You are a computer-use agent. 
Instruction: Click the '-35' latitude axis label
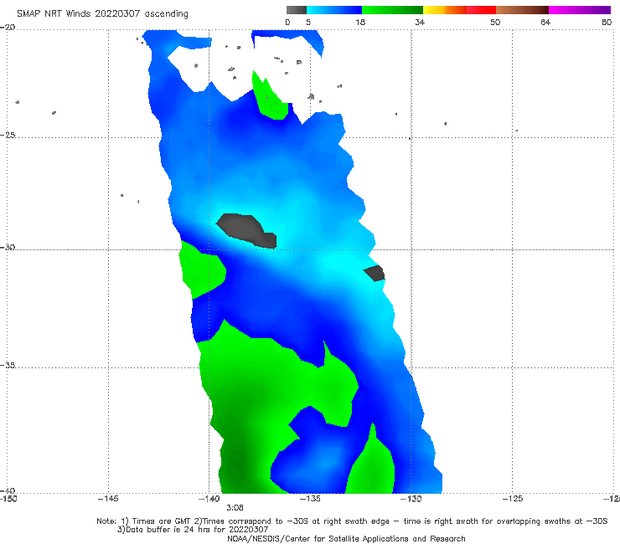8,365
